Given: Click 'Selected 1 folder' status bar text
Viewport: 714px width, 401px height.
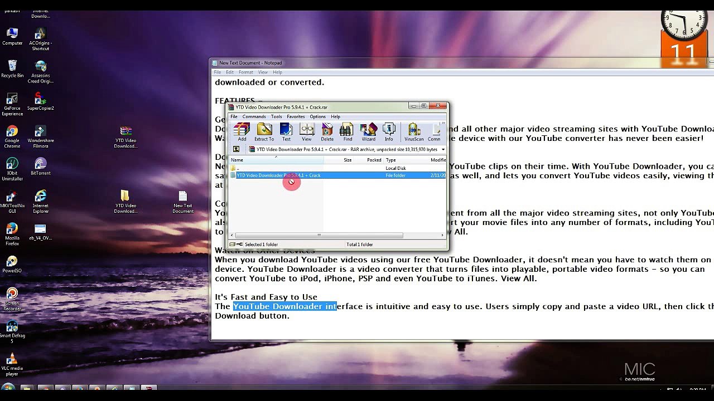Looking at the screenshot, I should click(261, 244).
